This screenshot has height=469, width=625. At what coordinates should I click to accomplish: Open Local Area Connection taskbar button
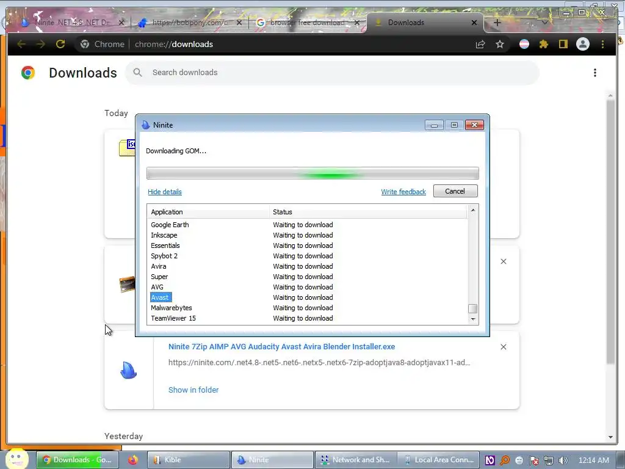pos(439,460)
